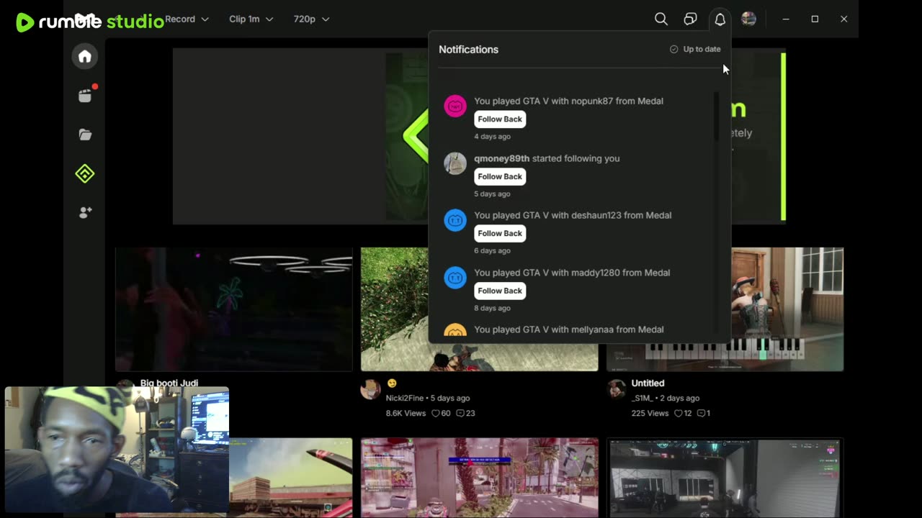The height and width of the screenshot is (518, 922).
Task: Like the Nicki2Fine clip heart icon
Action: 435,413
